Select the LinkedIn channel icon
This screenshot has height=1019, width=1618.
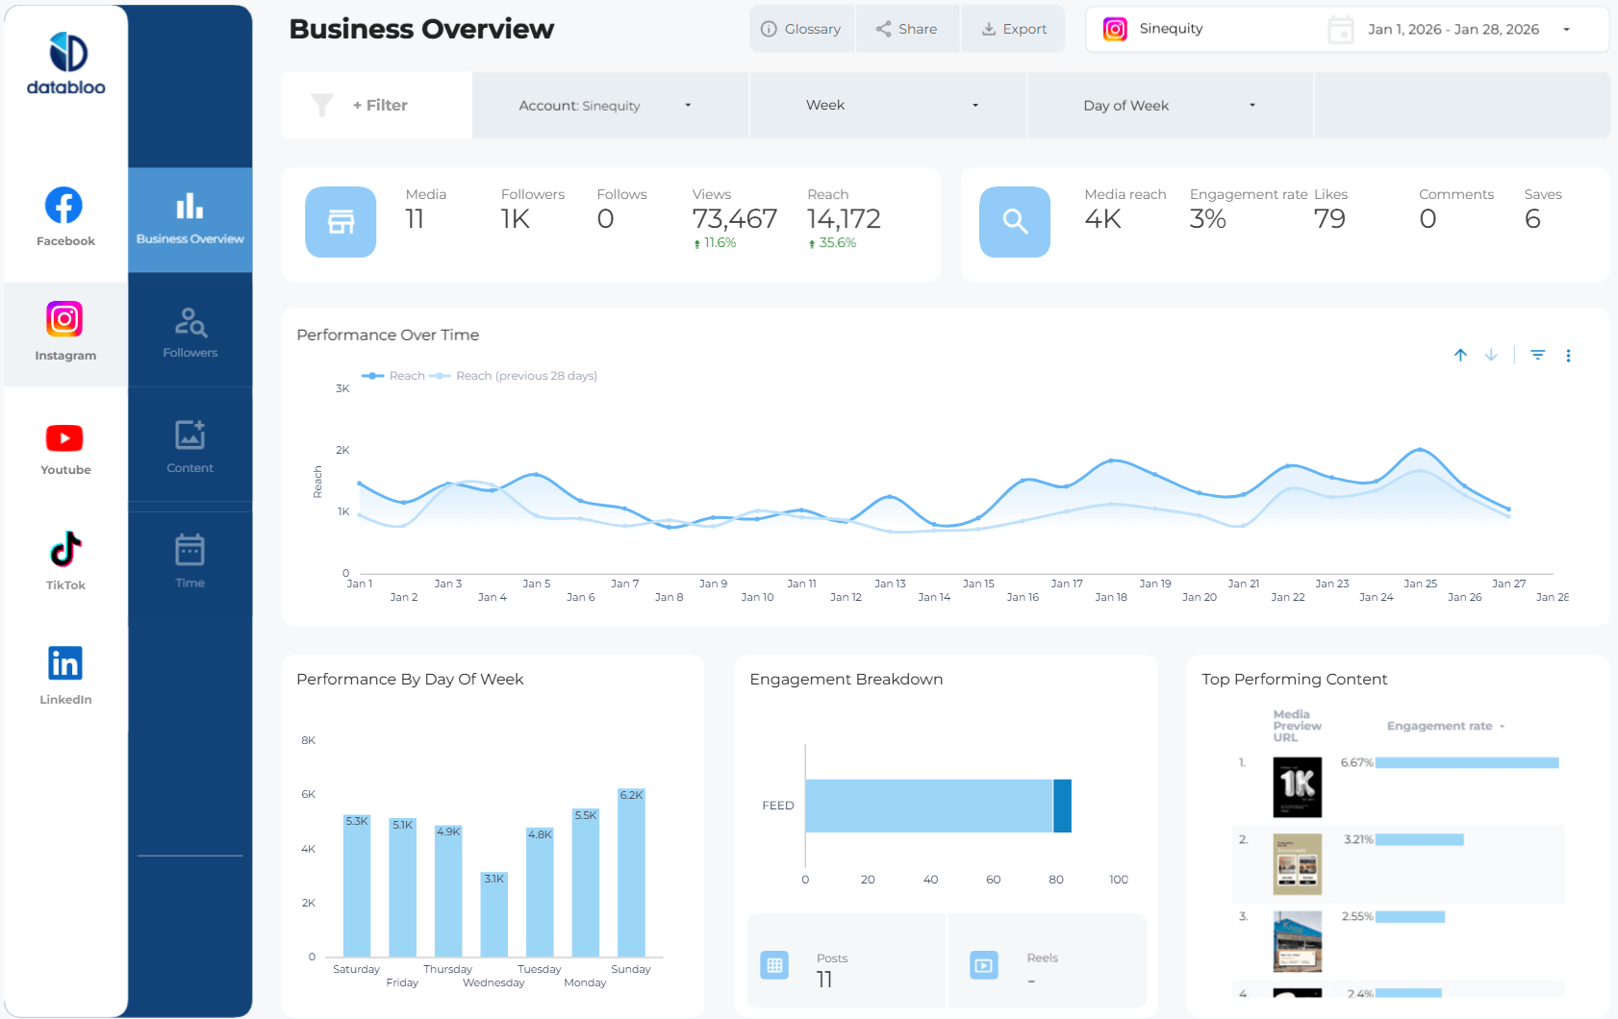(63, 675)
